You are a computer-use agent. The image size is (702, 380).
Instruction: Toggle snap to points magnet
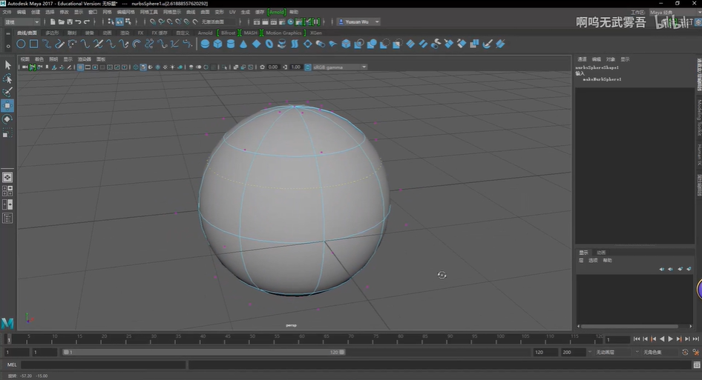click(x=170, y=21)
